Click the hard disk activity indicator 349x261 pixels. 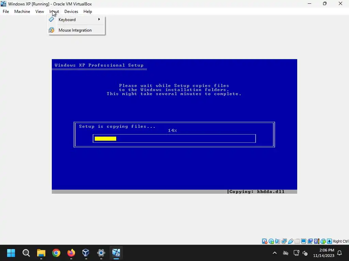coord(264,241)
